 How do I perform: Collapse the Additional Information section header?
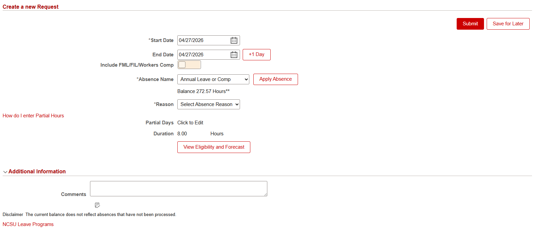pos(37,171)
